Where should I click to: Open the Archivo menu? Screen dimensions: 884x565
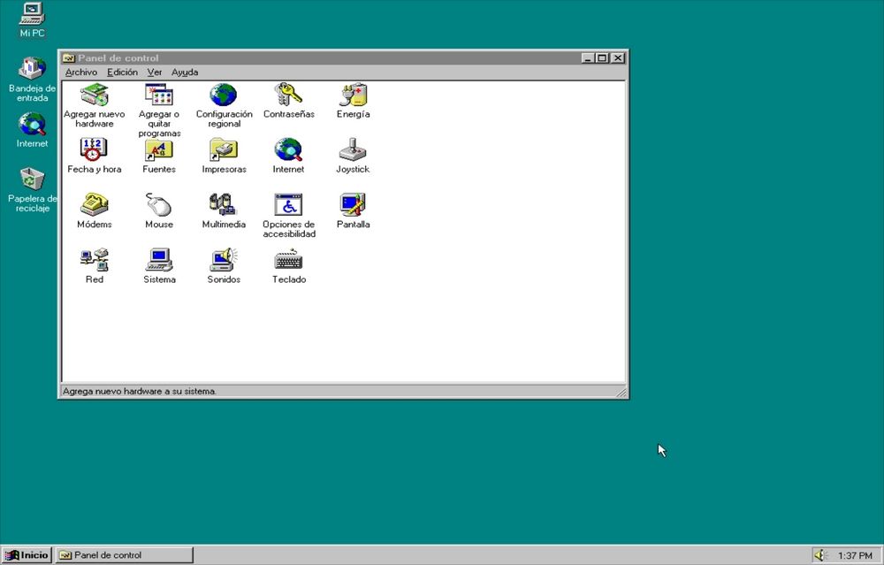pos(81,72)
